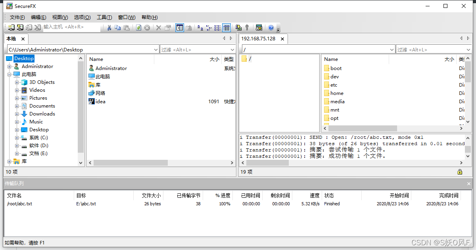Screen dimensions: 476x250
Task: Select the boot folder in remote list
Action: (336, 68)
